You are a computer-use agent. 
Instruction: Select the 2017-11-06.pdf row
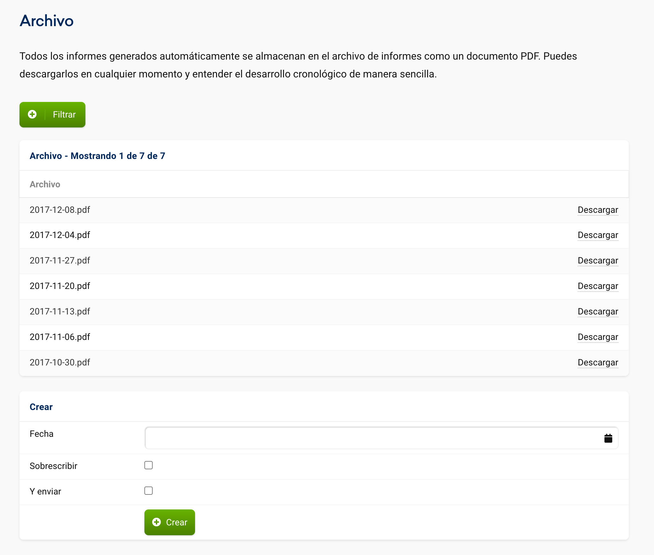(x=60, y=337)
